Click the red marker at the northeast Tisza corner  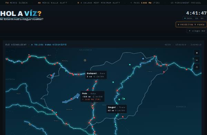pos(155,56)
